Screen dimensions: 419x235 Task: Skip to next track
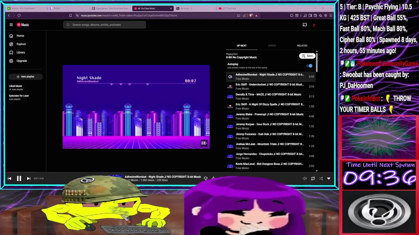point(28,179)
